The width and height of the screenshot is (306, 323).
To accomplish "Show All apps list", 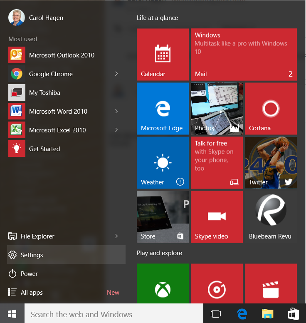I will pyautogui.click(x=66, y=292).
